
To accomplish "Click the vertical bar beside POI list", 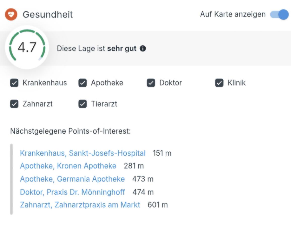I will pos(11,179).
